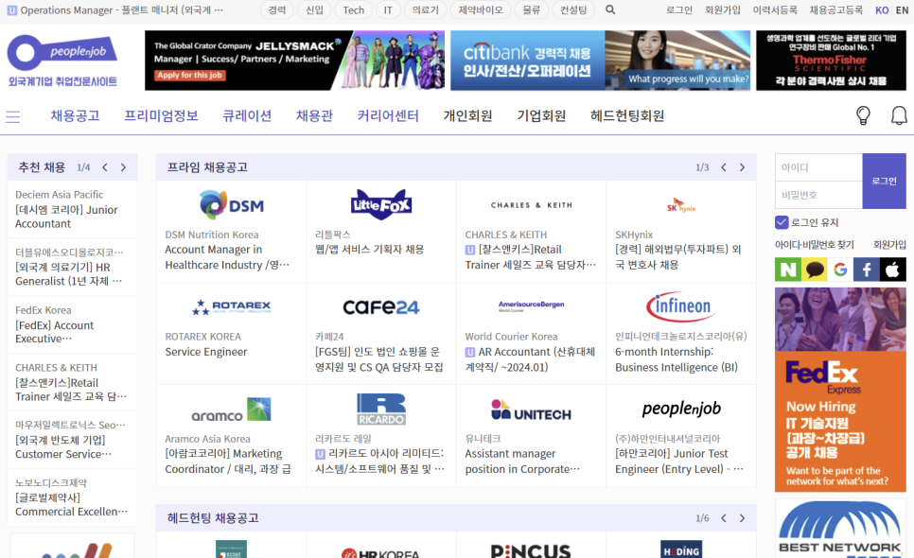Open the Little Fox logo

point(381,204)
